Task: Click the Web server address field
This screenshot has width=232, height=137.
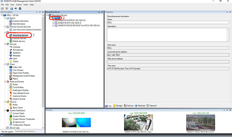Action: pyautogui.click(x=168, y=62)
